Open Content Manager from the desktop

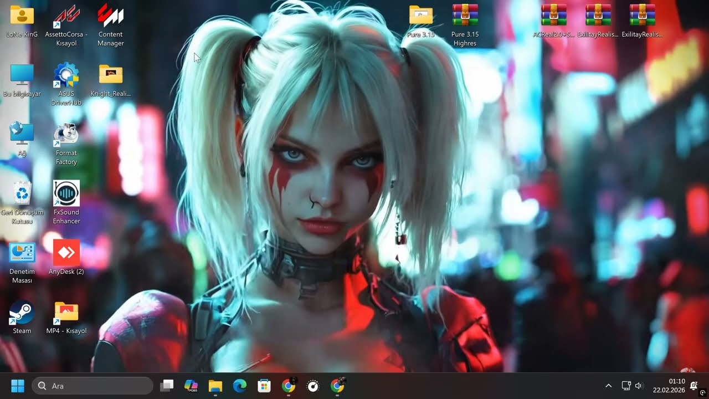pyautogui.click(x=110, y=25)
